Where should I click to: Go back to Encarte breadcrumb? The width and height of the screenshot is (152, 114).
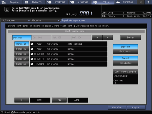[46, 21]
